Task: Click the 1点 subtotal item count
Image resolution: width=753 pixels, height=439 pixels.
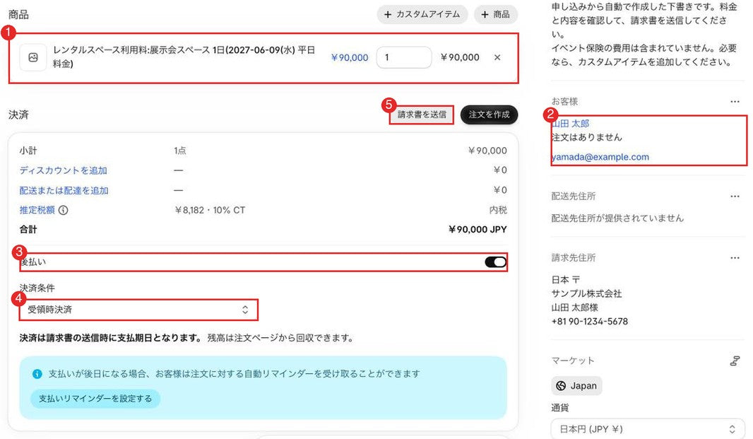Action: pos(180,151)
